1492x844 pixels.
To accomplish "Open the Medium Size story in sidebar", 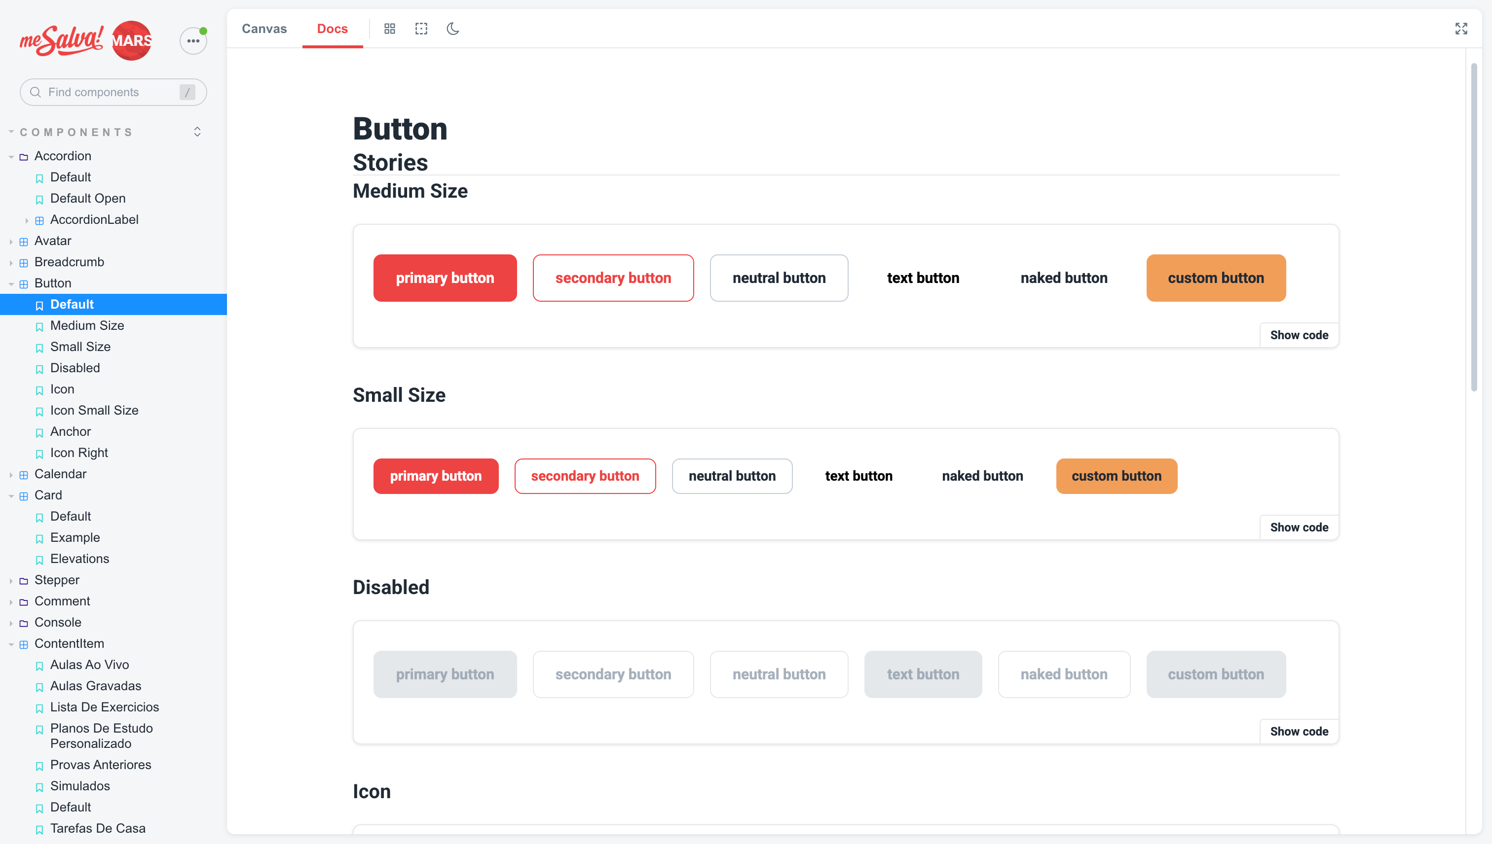I will point(87,326).
